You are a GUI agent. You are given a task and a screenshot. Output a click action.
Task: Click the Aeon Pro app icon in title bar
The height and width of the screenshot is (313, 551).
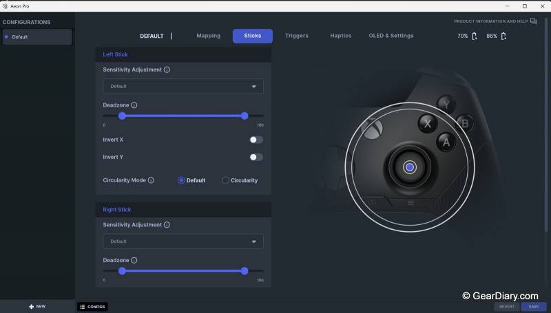(x=6, y=6)
